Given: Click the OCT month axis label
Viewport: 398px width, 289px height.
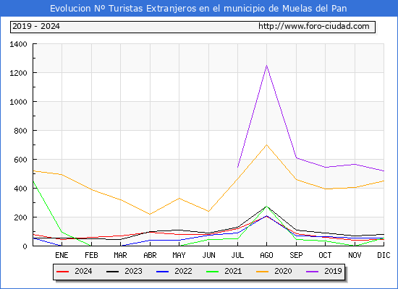Looking at the screenshot, I should tap(325, 255).
